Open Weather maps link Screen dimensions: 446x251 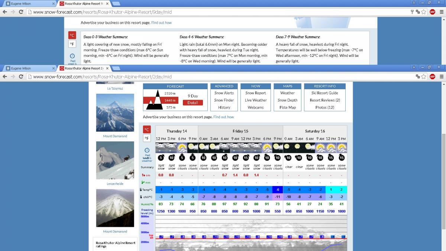[287, 93]
